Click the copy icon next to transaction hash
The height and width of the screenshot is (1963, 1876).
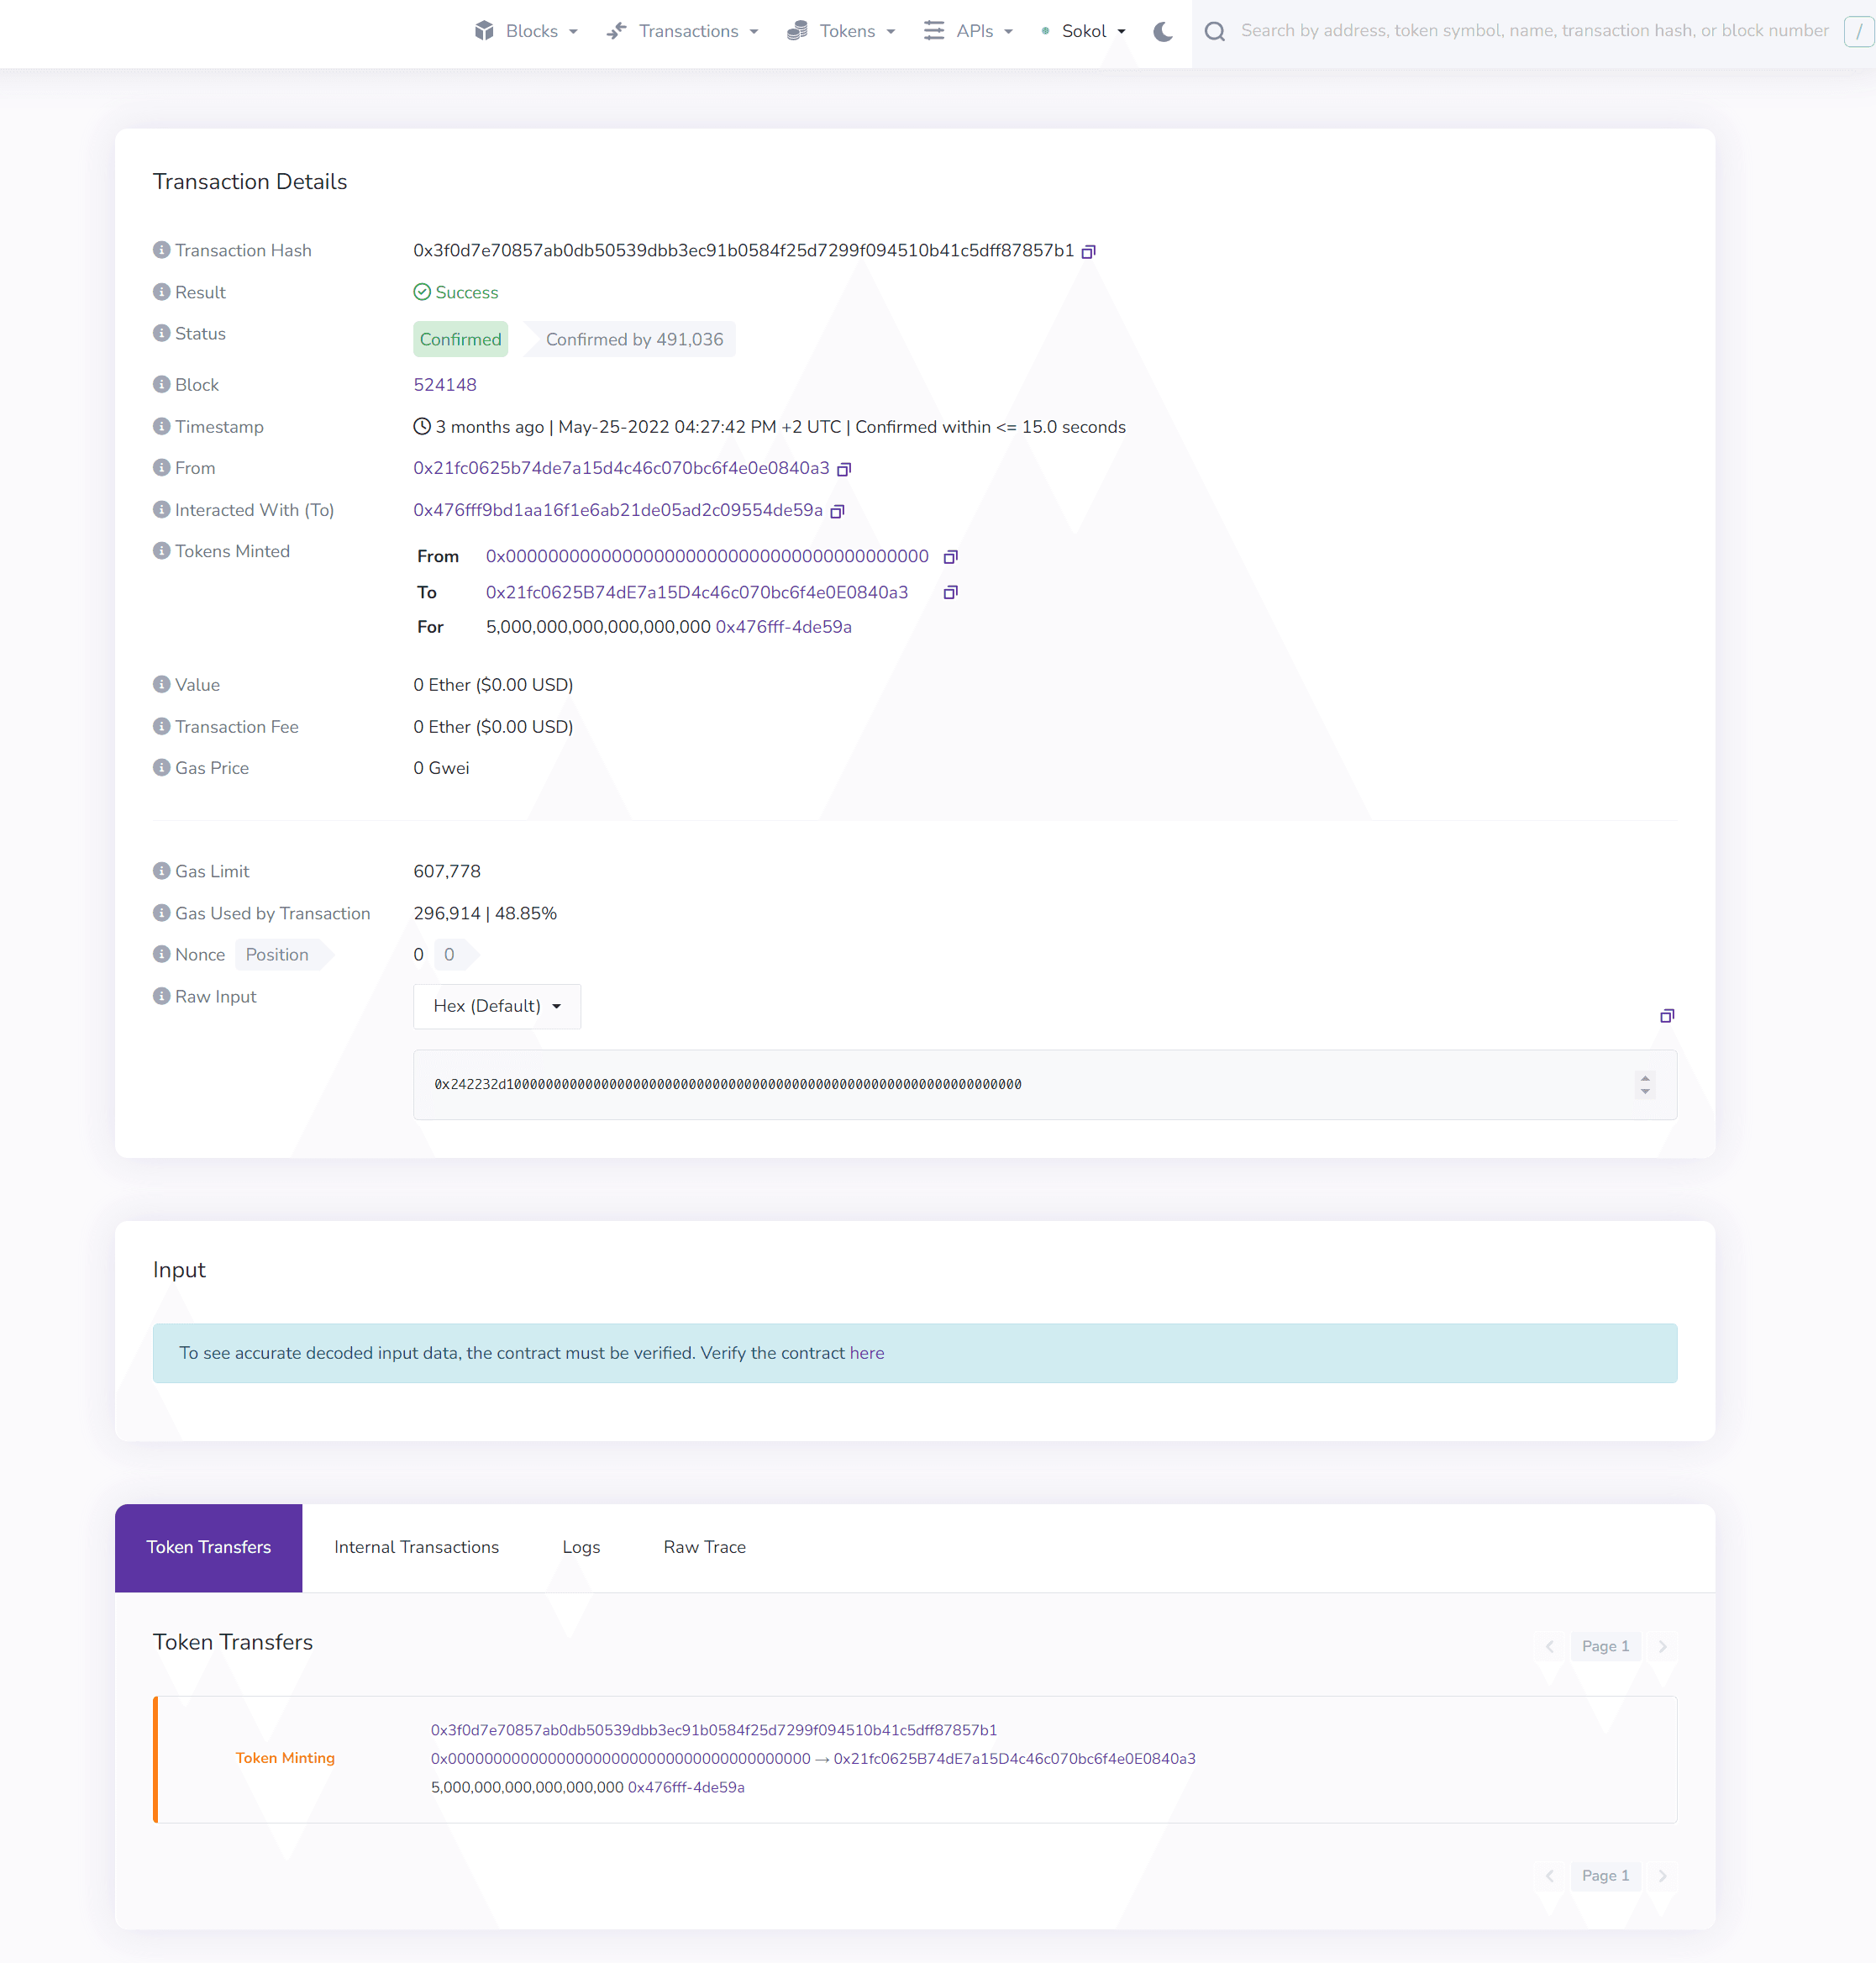pyautogui.click(x=1090, y=250)
